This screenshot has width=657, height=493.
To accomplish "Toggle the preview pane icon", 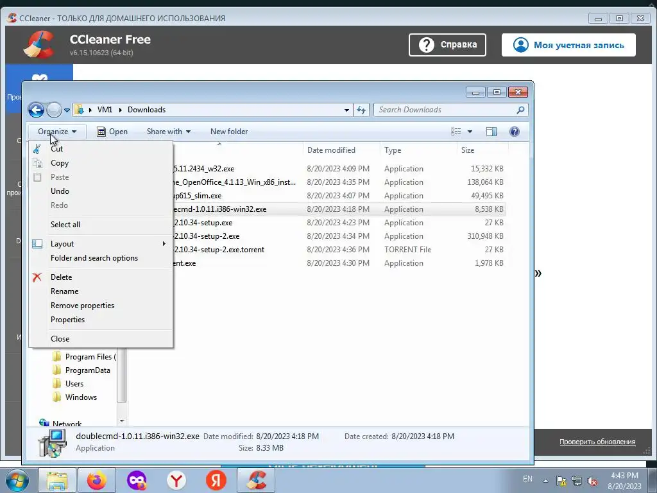I will (491, 132).
